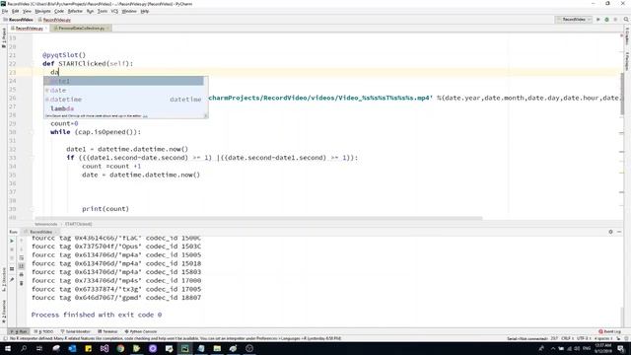Open the Windows notification center
Image resolution: width=631 pixels, height=355 pixels.
point(621,348)
